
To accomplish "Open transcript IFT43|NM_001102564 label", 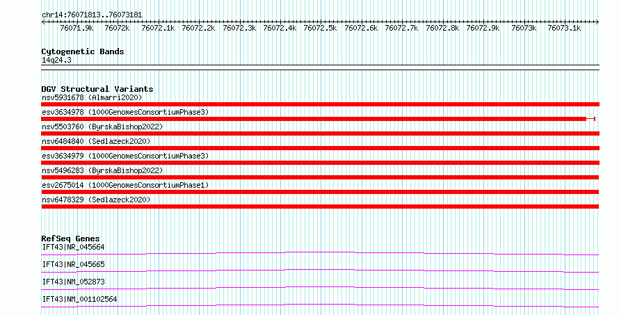I will coord(80,299).
